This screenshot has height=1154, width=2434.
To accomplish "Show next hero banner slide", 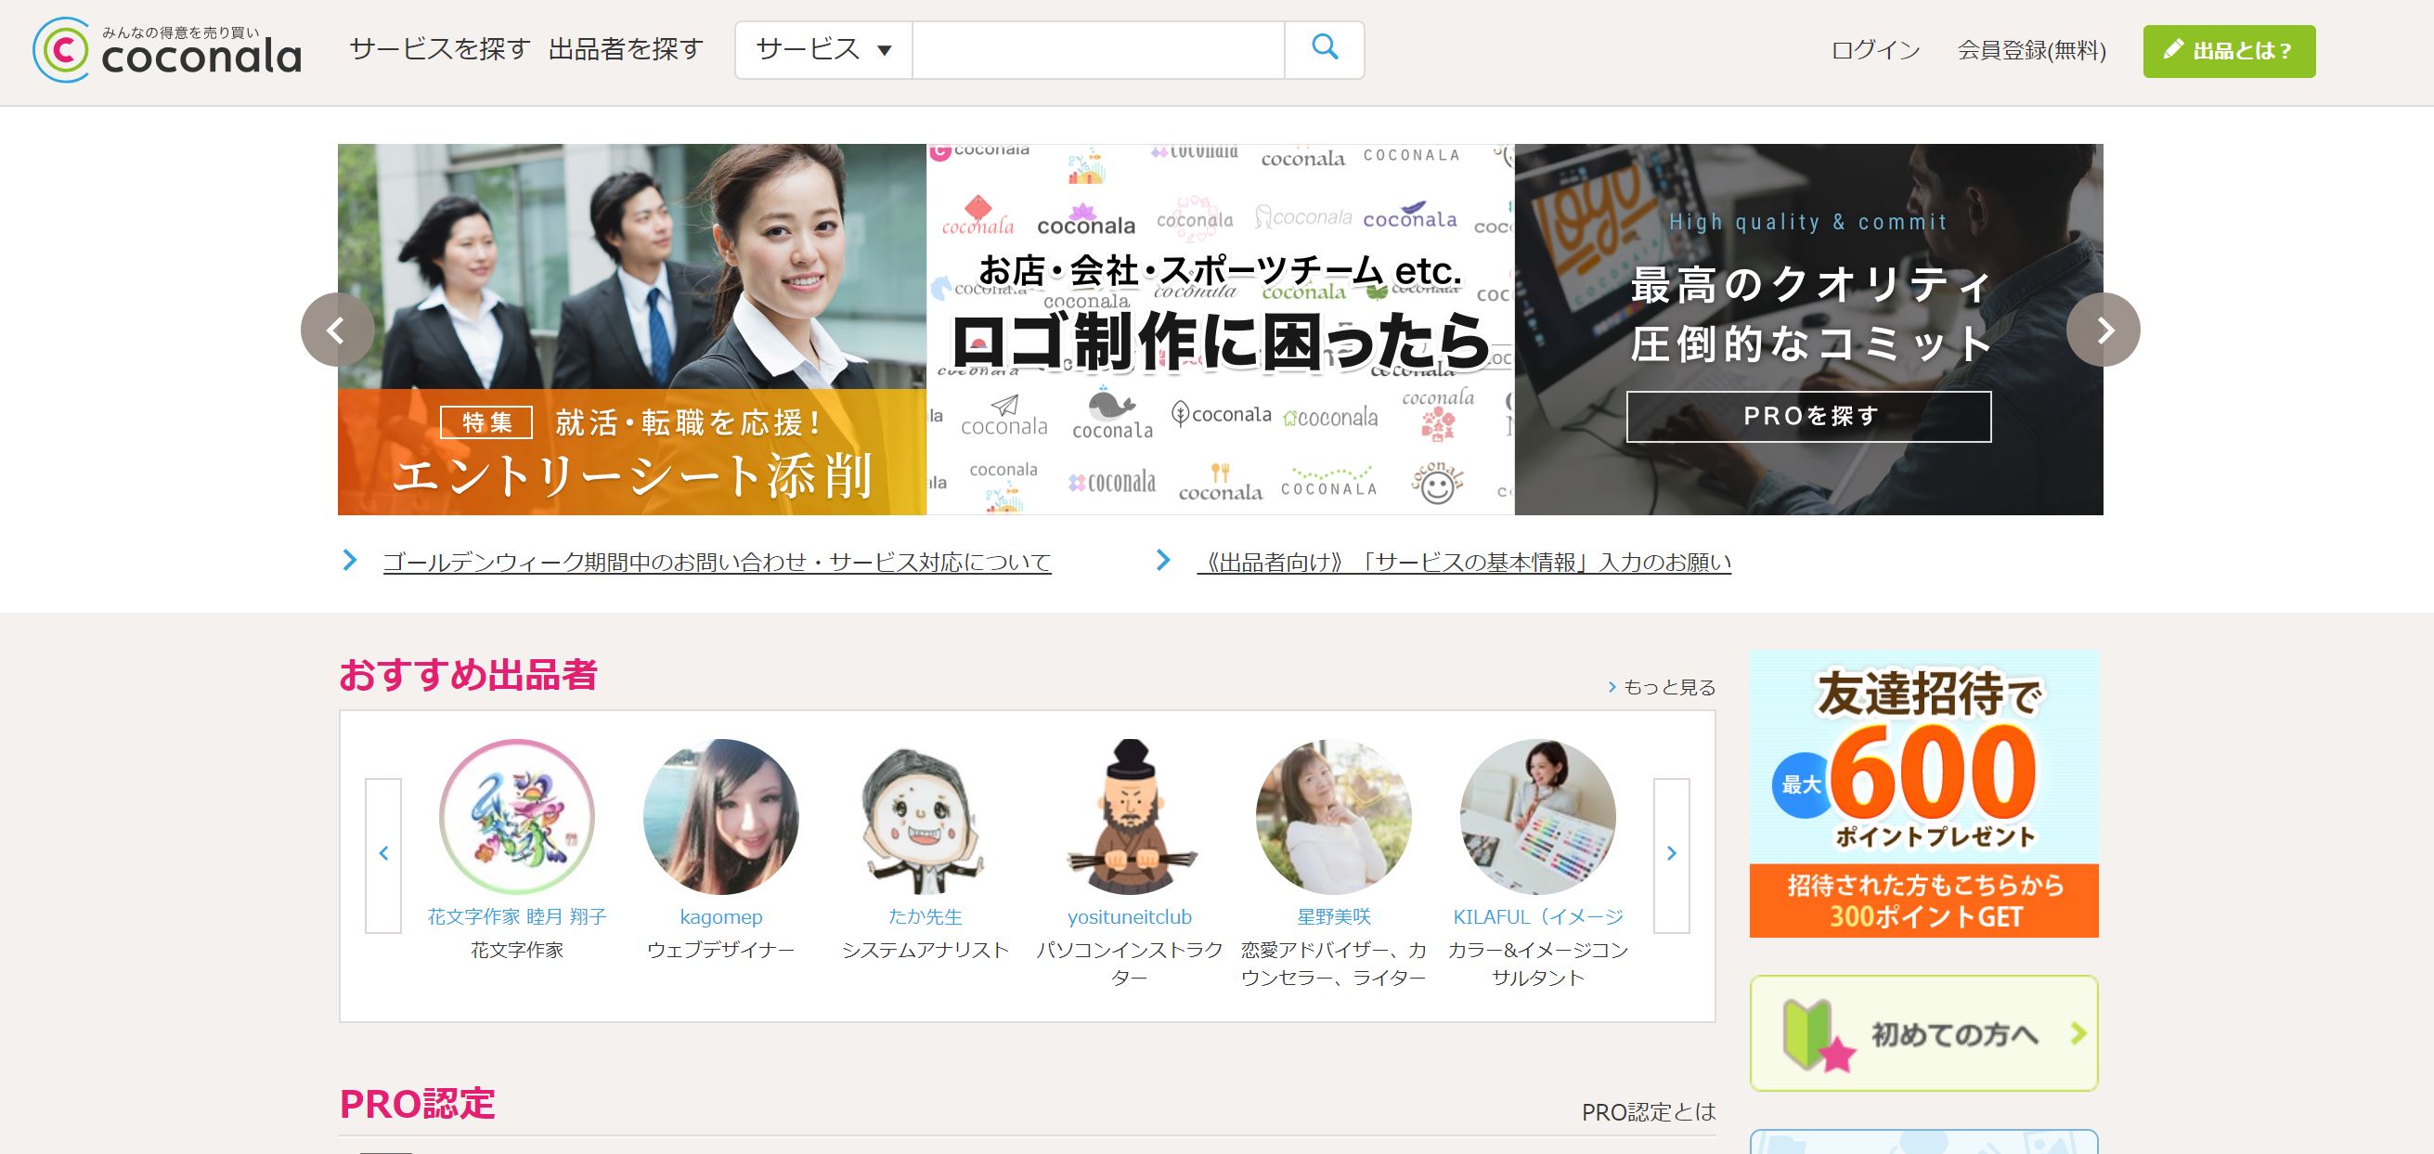I will tap(2104, 330).
